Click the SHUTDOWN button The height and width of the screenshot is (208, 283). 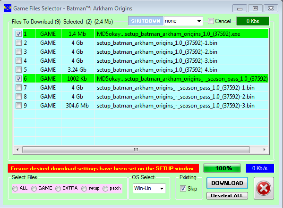(x=146, y=21)
